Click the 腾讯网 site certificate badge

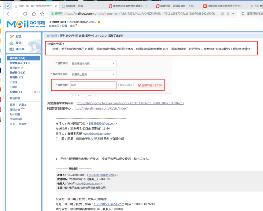pyautogui.click(x=57, y=13)
